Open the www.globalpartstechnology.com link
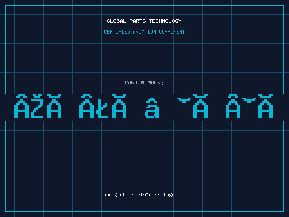 coord(144,195)
